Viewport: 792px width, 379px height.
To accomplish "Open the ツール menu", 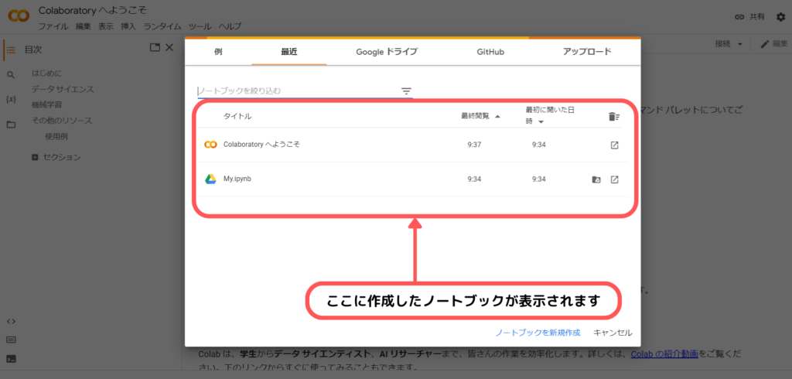I will point(200,27).
